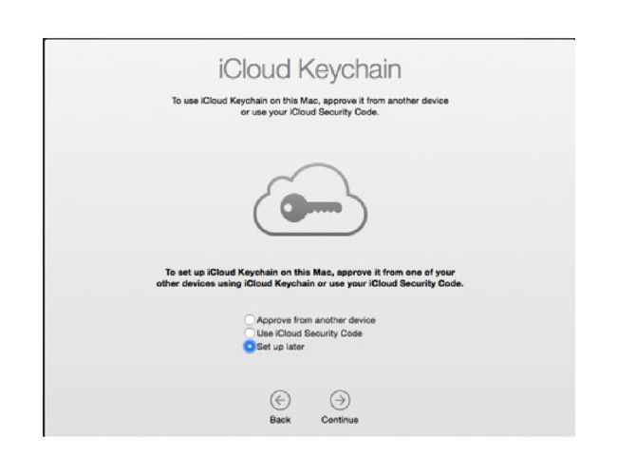Click the Continue text label
Screen dimensions: 617x475
pyautogui.click(x=339, y=419)
